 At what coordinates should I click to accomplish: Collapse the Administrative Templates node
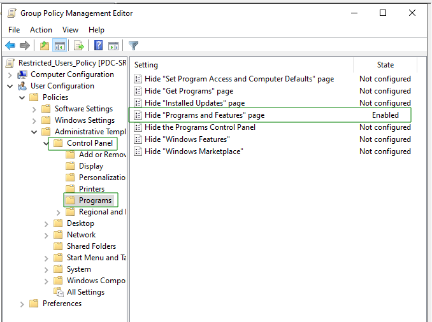click(x=34, y=132)
